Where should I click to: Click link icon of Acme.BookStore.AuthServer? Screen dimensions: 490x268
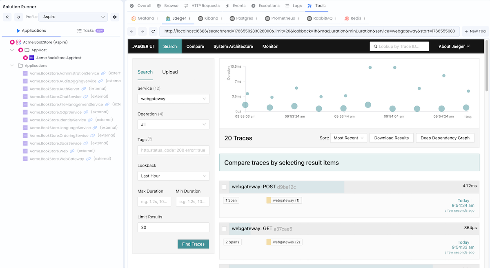84,89
